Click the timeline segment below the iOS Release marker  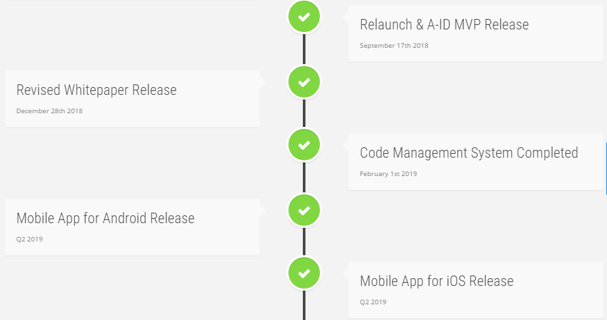[304, 306]
